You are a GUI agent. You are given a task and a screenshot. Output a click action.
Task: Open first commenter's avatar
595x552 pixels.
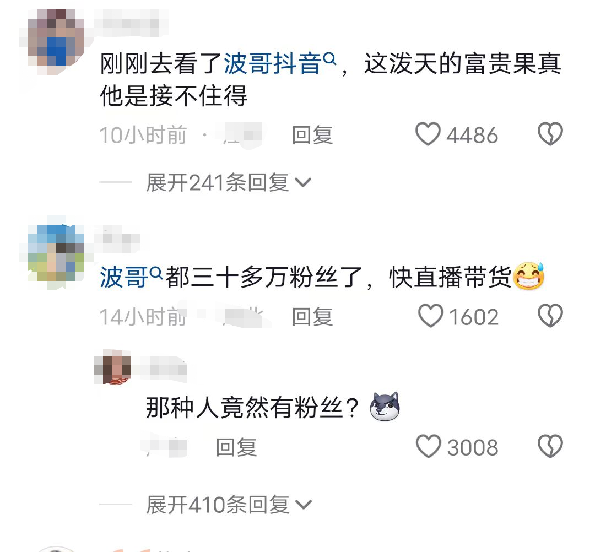coord(56,38)
